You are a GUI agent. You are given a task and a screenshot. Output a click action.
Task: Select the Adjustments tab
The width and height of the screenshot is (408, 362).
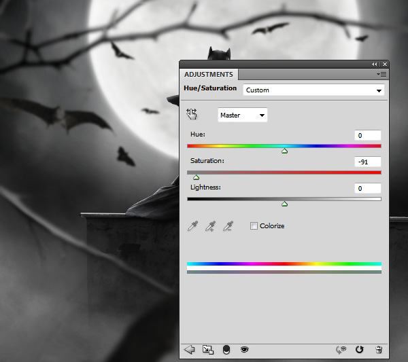pyautogui.click(x=209, y=75)
